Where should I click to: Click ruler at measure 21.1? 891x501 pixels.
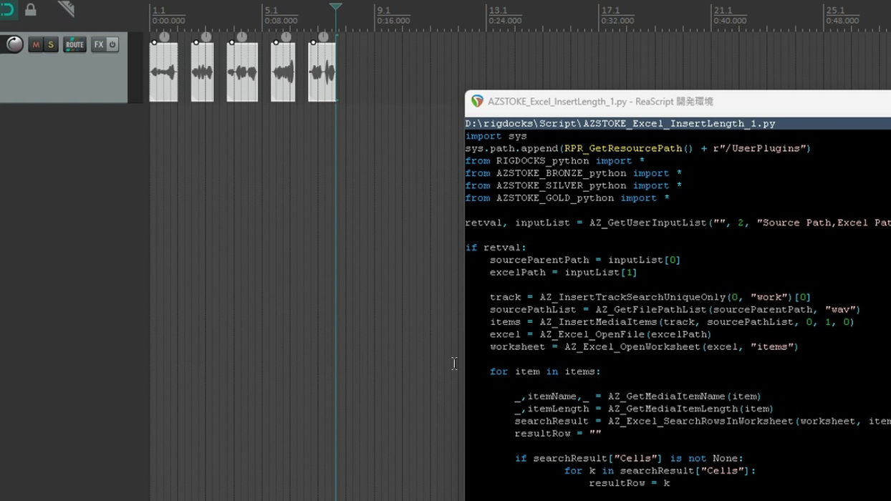[x=723, y=11]
